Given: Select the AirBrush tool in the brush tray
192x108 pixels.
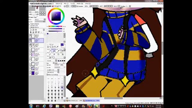Looking at the screenshot, I should pyautogui.click(x=53, y=50).
